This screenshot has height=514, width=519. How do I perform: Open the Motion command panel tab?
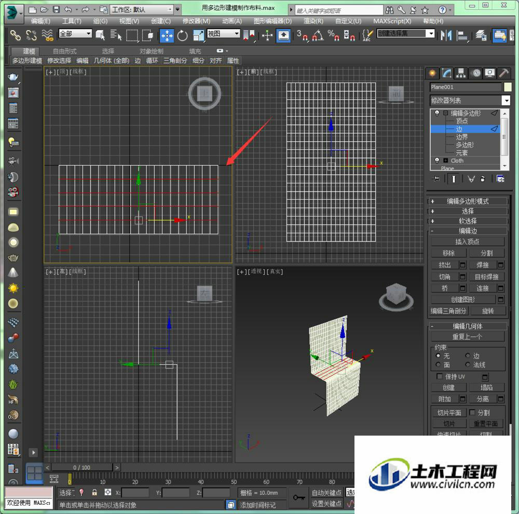coord(476,73)
